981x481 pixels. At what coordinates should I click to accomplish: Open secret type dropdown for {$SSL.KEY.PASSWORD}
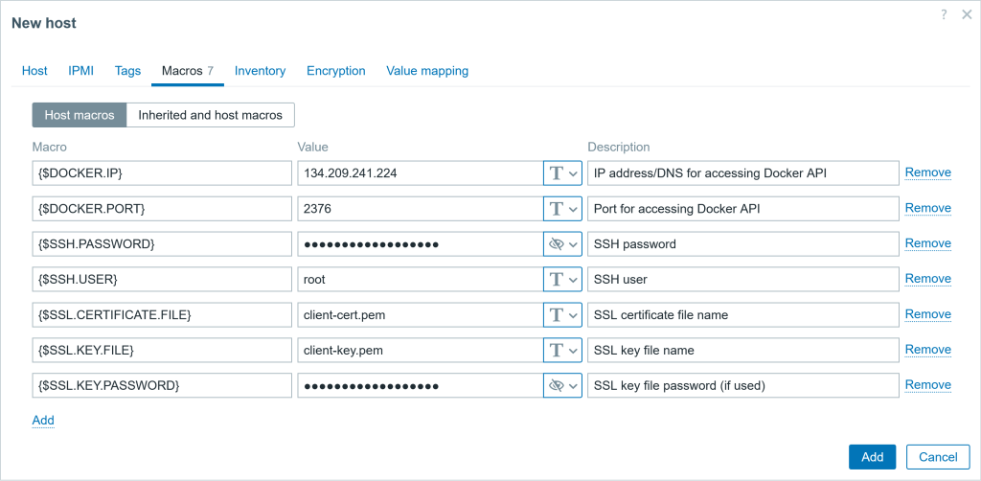[562, 385]
